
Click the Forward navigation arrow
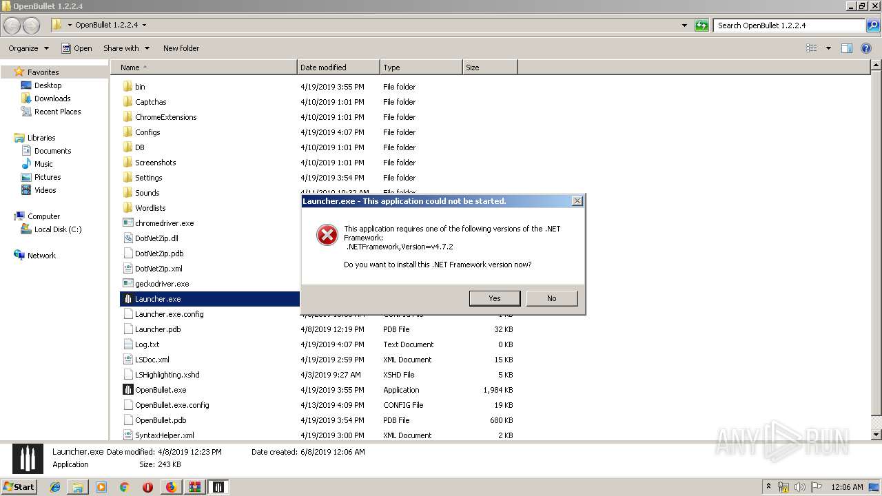[32, 25]
